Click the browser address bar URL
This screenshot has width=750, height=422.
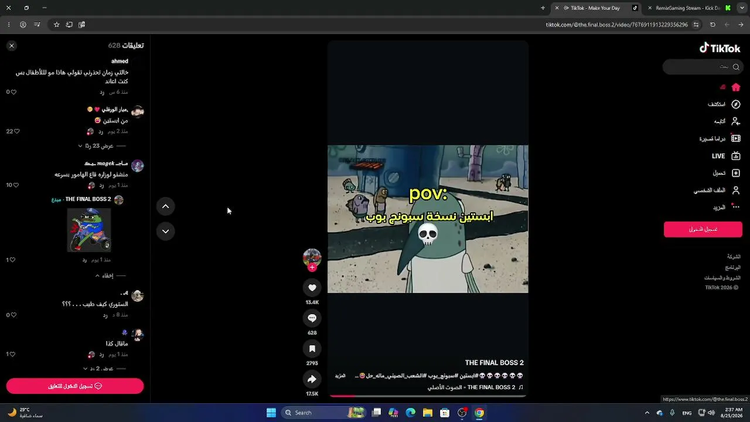click(x=617, y=25)
